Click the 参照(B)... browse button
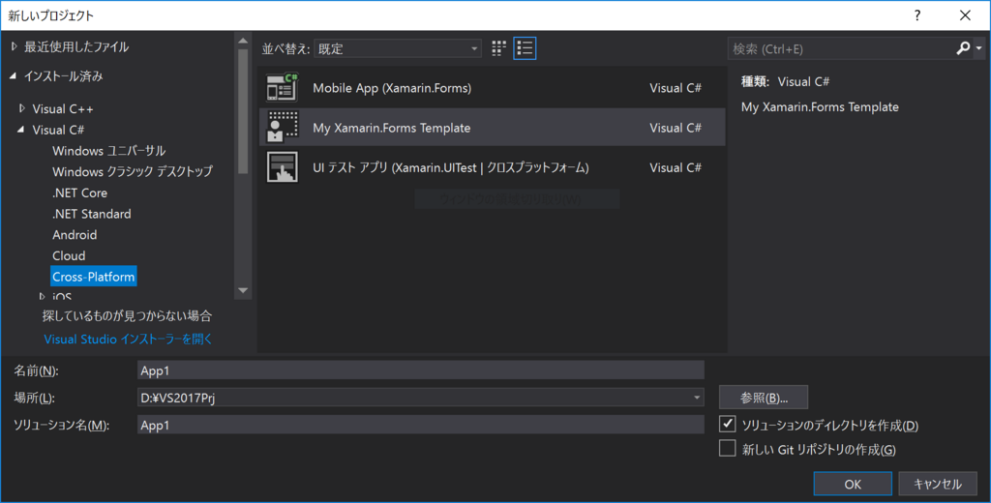This screenshot has height=503, width=991. coord(764,398)
